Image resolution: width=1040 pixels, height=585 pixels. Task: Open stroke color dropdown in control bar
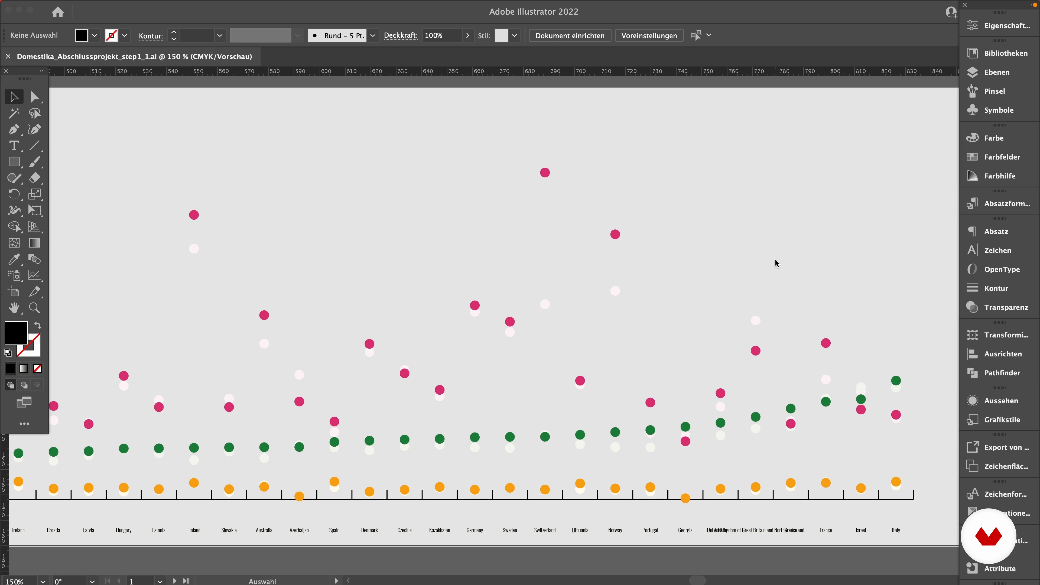[124, 35]
